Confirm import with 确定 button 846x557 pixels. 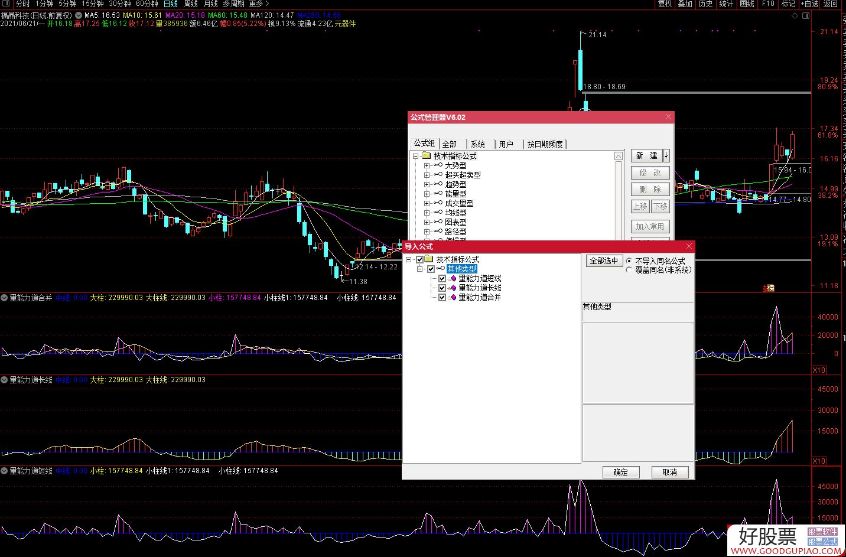coord(621,472)
